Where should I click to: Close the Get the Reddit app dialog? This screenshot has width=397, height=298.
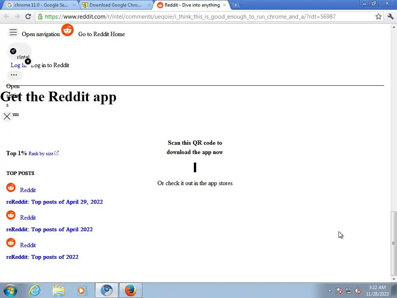pos(7,116)
